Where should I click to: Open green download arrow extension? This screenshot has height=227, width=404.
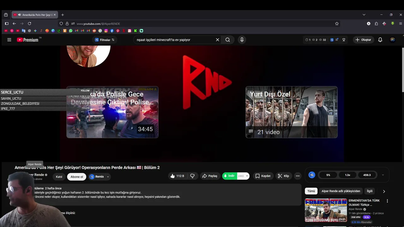393,24
